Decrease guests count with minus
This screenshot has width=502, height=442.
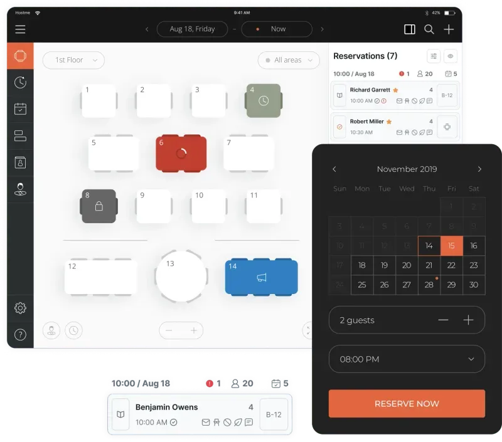443,320
